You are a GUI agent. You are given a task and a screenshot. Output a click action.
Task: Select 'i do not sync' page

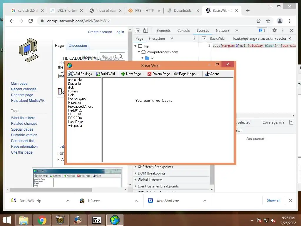click(x=77, y=99)
